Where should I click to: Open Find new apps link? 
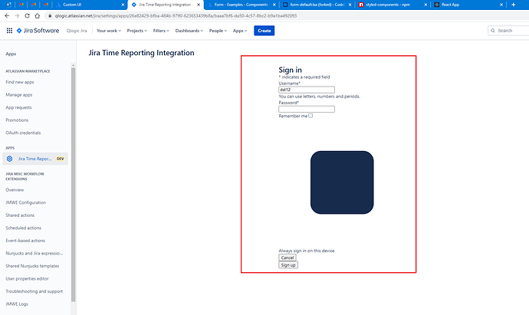(x=20, y=82)
